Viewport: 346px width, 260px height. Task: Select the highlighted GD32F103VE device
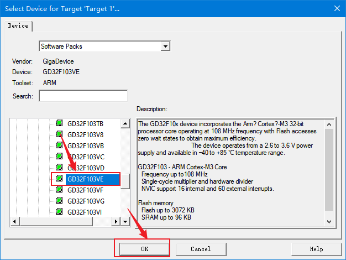point(93,179)
